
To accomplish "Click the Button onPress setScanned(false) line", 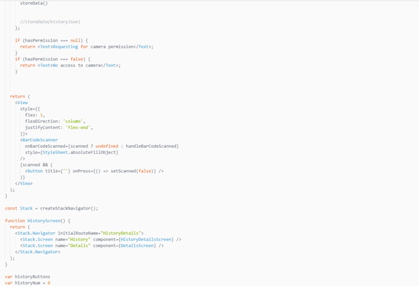I will tap(94, 171).
